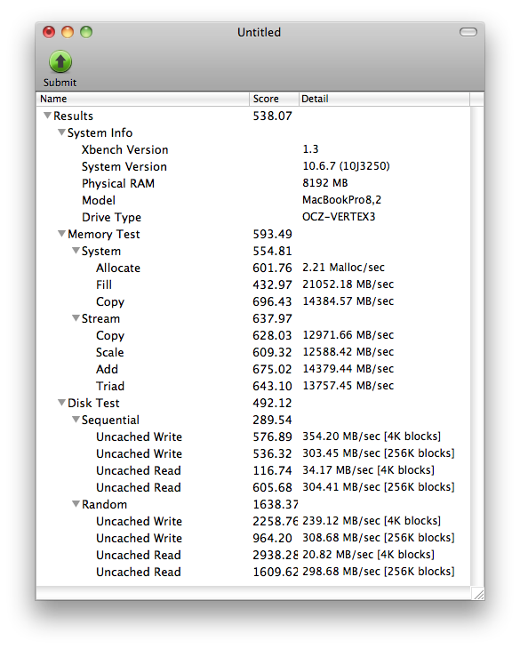Click the yellow minimize window button

(68, 32)
